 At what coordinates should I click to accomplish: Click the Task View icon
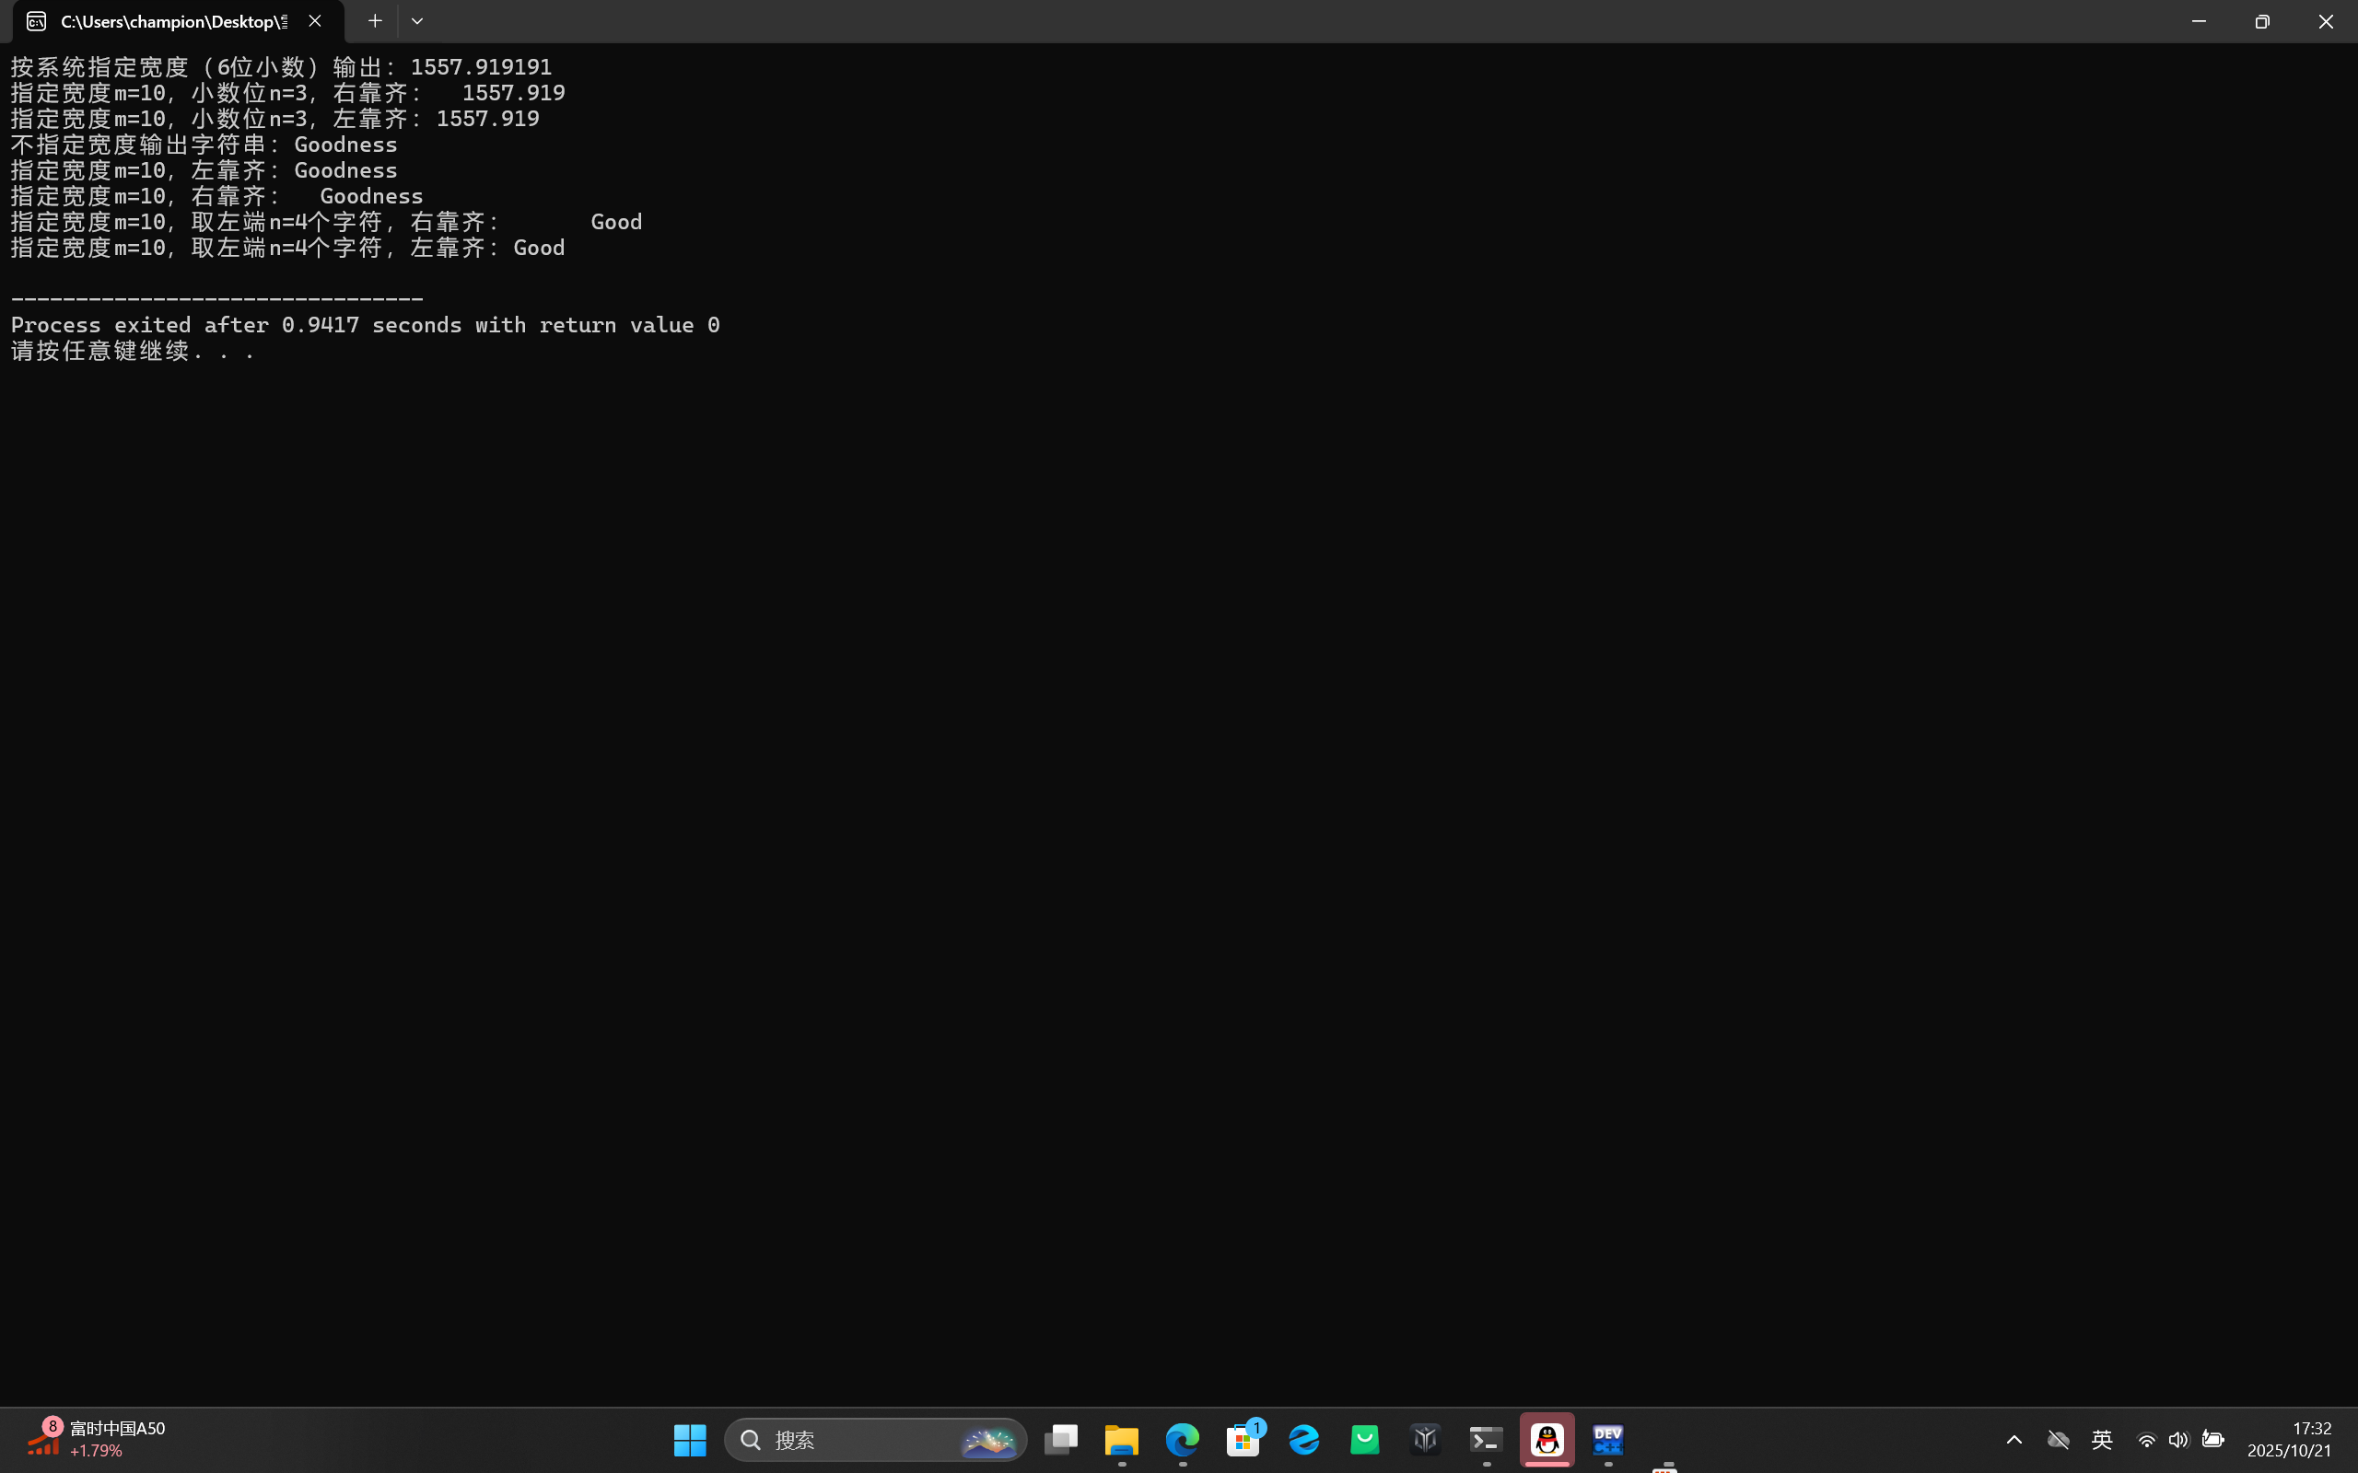tap(1061, 1439)
